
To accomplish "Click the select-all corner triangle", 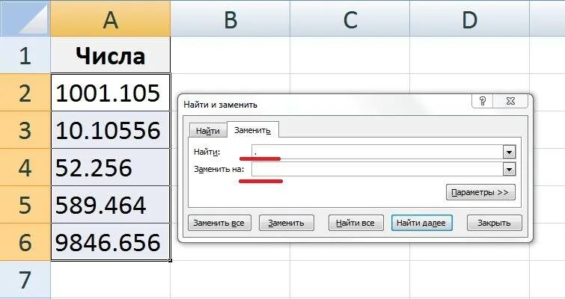I will (25, 18).
